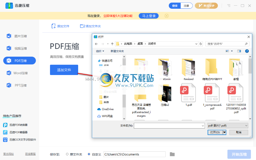The image size is (256, 160).
Task: Open 迅捷OCR文字识别软件 product link
Action: [x=20, y=139]
